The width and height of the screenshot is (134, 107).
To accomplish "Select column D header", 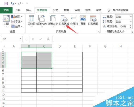I will point(59,46).
